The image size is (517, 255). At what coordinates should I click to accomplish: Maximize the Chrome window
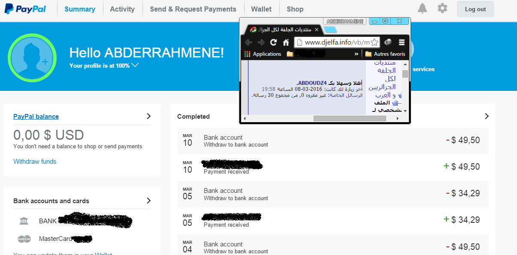point(385,21)
